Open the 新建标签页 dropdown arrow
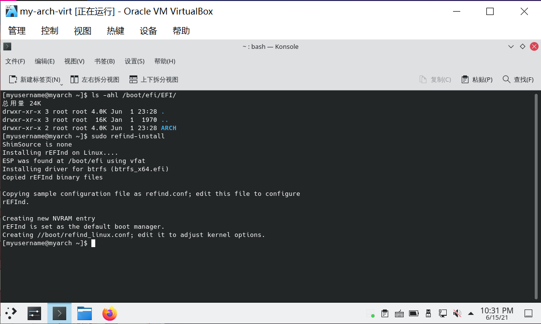Viewport: 541px width, 324px height. pos(61,83)
